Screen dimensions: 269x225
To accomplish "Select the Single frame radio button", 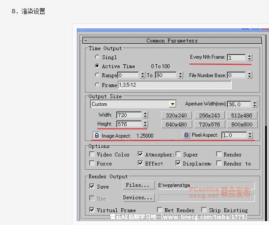I will point(97,57).
